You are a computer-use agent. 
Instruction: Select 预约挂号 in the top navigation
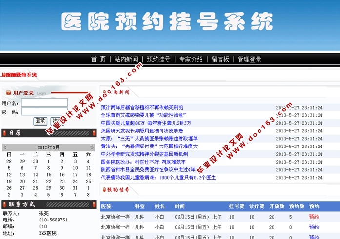click(159, 59)
